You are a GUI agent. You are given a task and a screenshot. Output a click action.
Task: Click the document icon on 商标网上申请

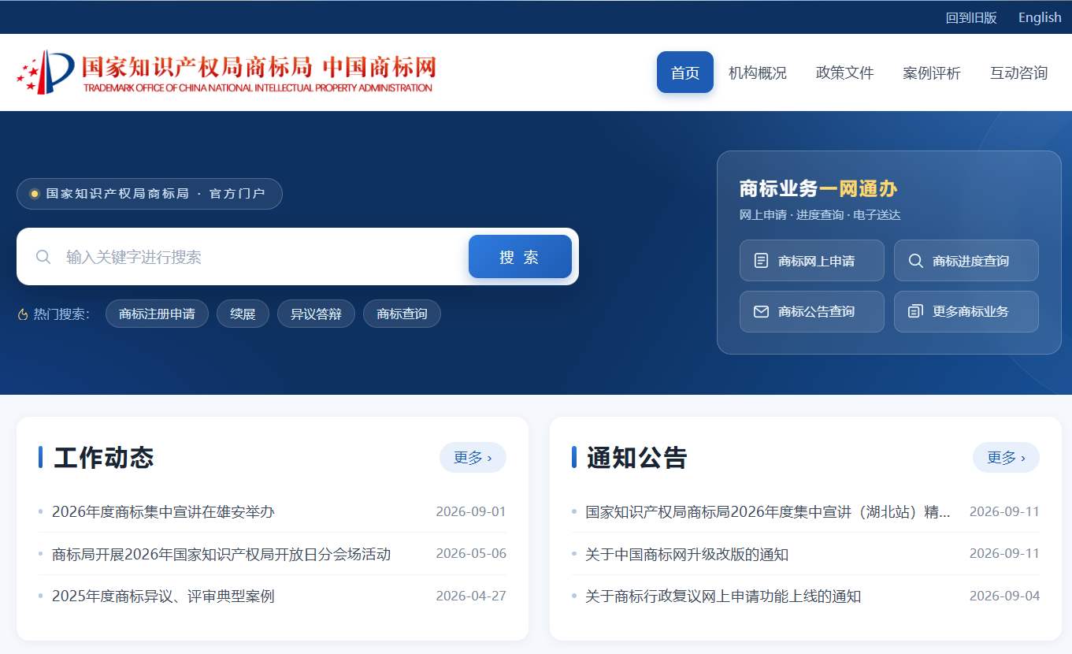[x=761, y=261]
